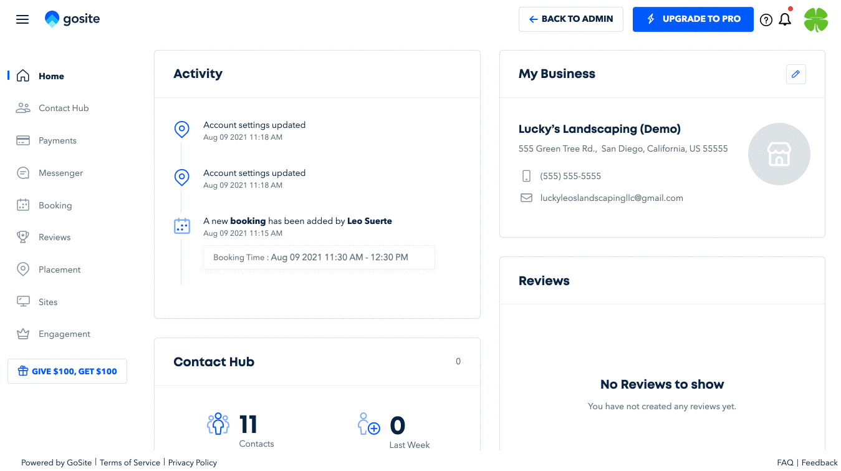Click the Sites monitor icon
Viewport: 841px width, 471px height.
[22, 301]
